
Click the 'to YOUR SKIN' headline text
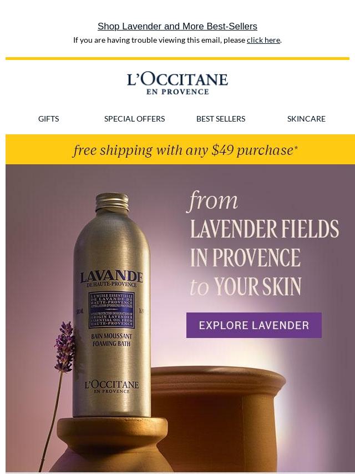click(x=245, y=286)
